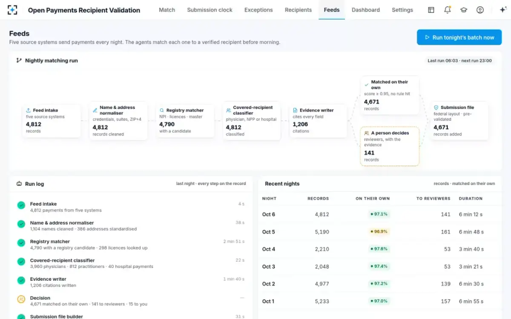This screenshot has height=319, width=511.
Task: Click the Oct 2 row 97.2% badge
Action: [379, 284]
